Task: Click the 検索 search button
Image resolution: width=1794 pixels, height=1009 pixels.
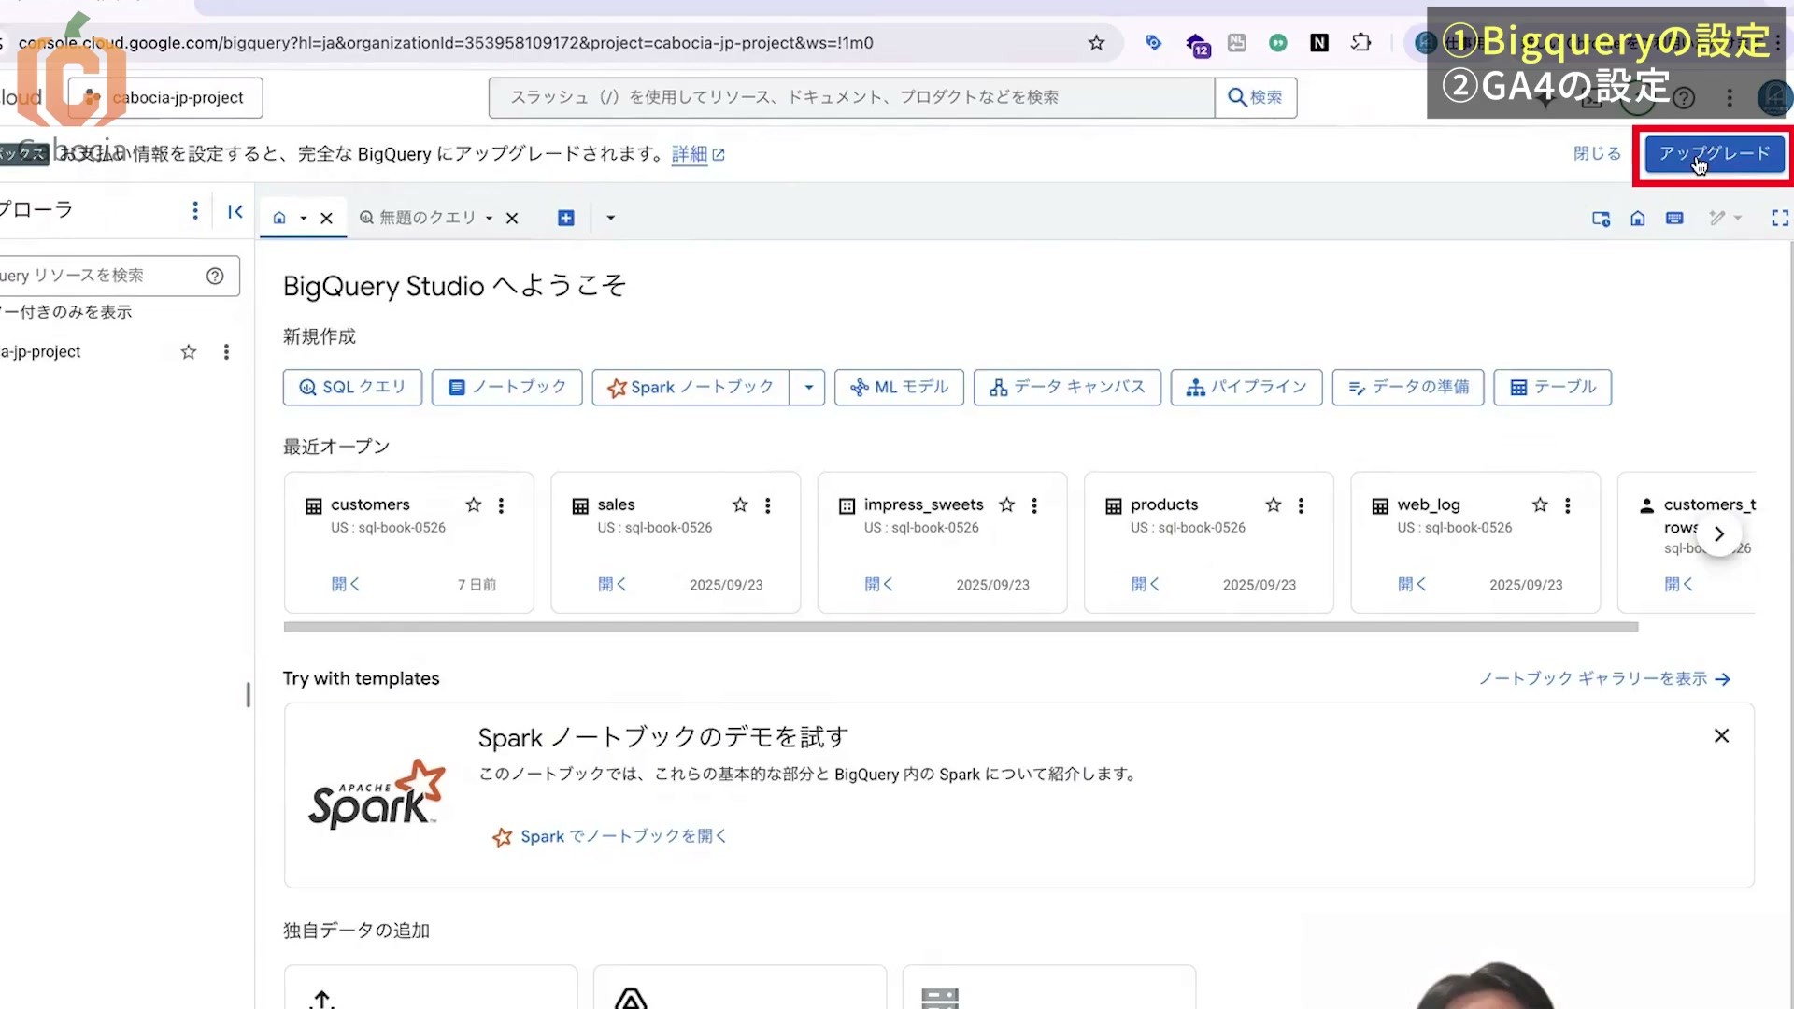Action: tap(1256, 97)
